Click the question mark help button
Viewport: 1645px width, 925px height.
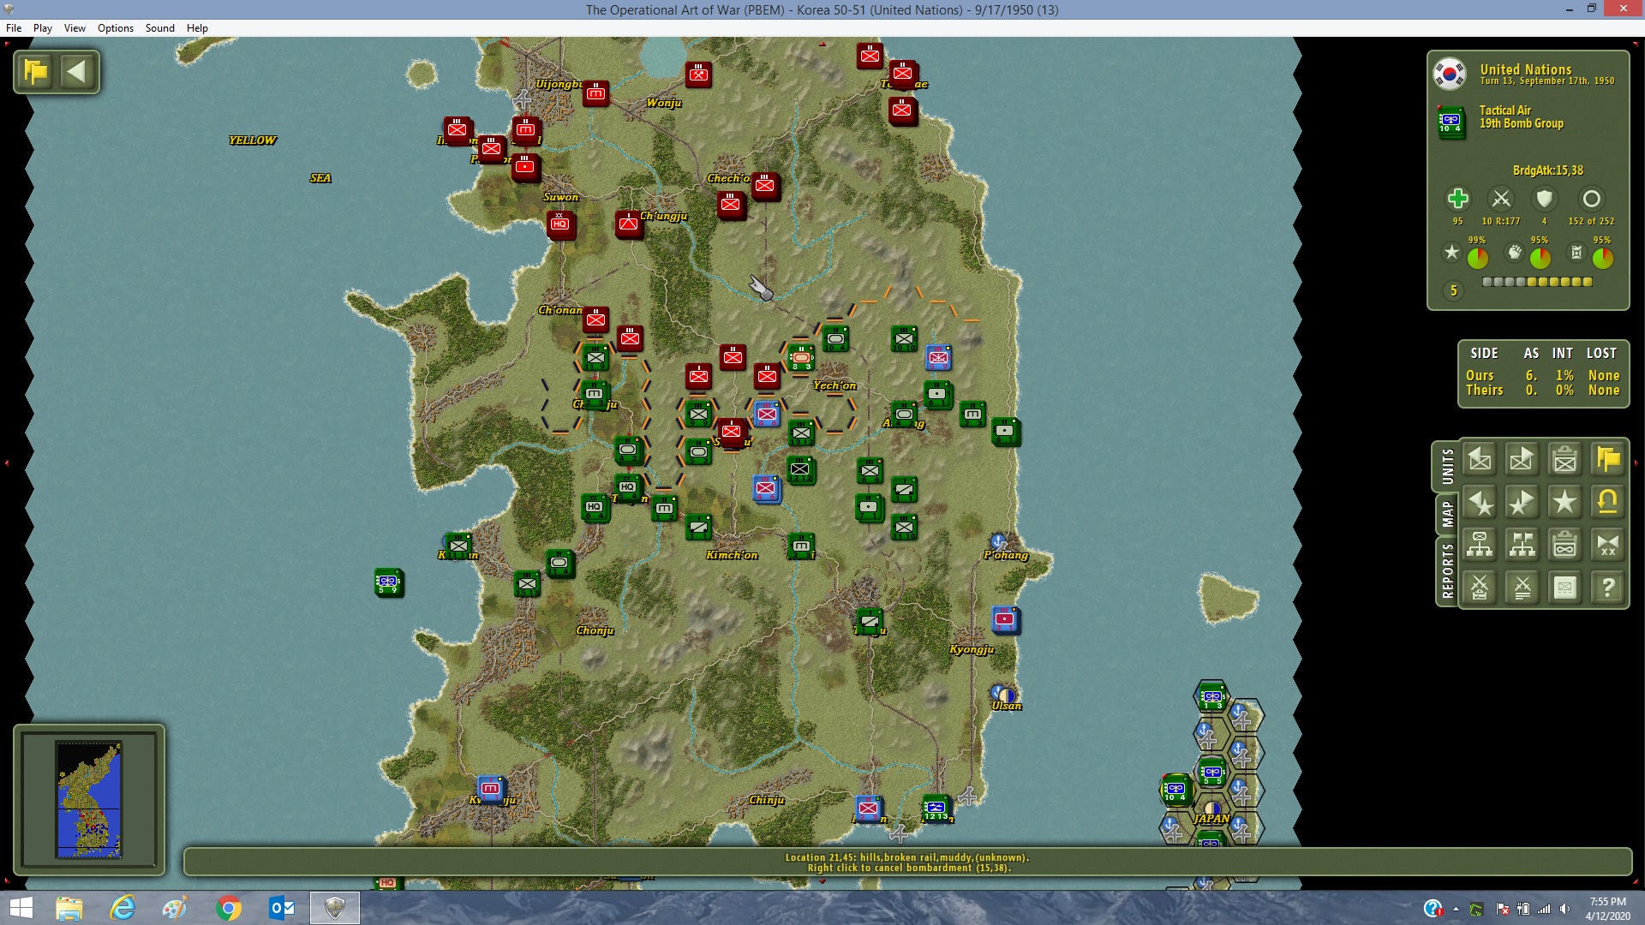(1608, 588)
